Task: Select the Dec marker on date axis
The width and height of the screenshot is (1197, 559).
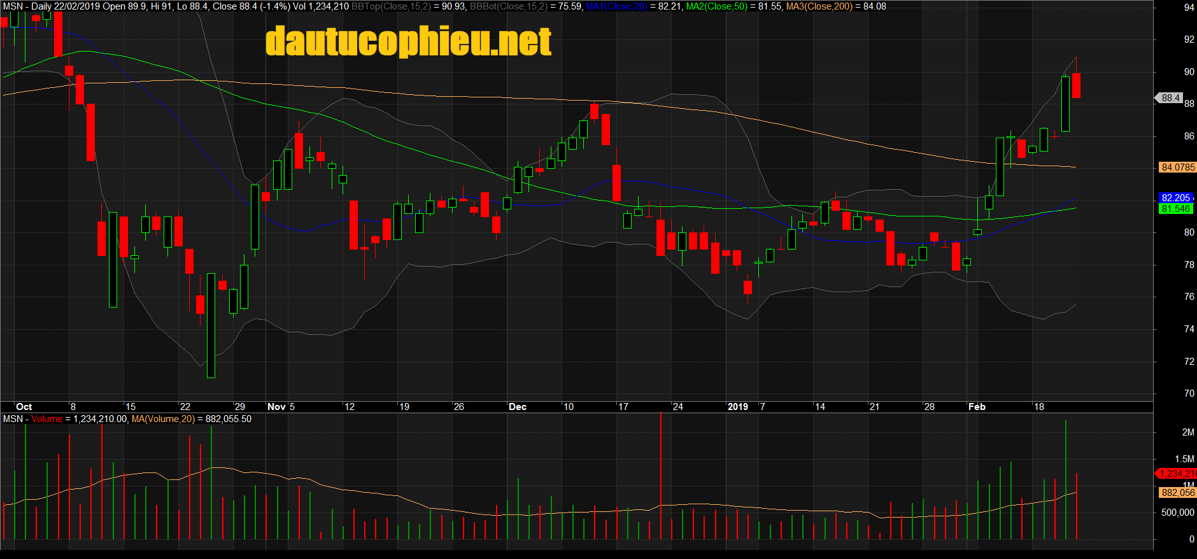Action: (x=518, y=407)
